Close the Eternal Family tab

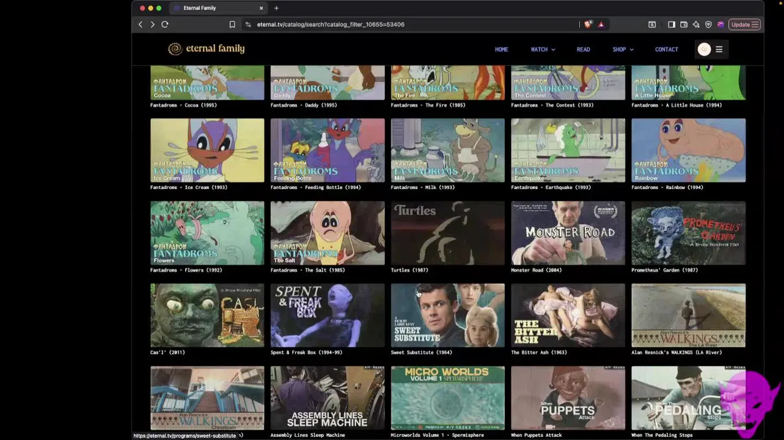point(261,8)
